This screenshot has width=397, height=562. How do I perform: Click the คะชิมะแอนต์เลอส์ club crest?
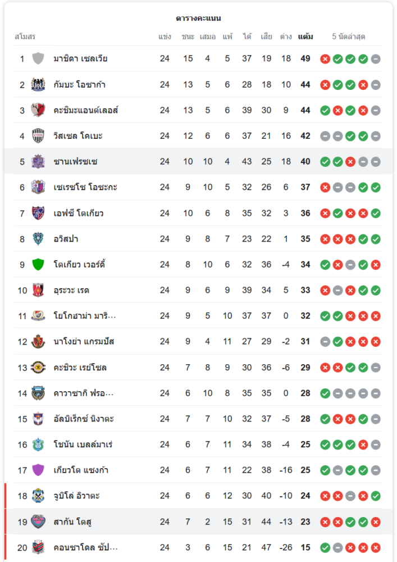tap(38, 110)
